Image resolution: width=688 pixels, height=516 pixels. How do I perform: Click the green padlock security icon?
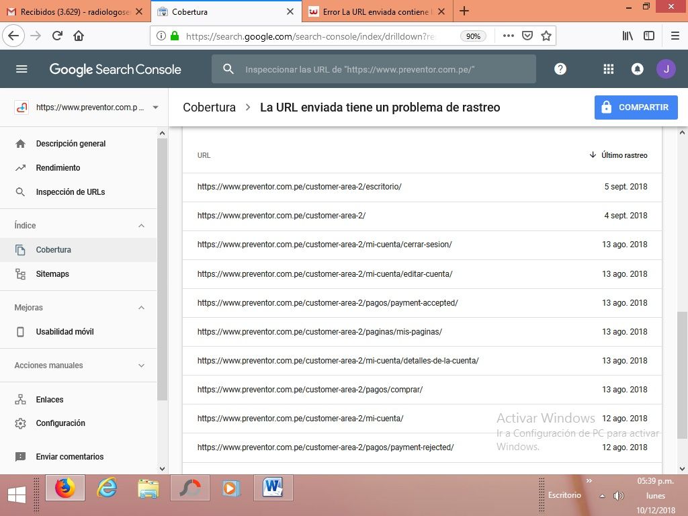(175, 36)
